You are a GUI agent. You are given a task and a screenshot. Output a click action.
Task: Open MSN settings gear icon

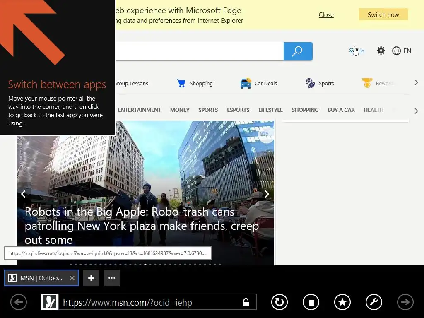pos(381,51)
